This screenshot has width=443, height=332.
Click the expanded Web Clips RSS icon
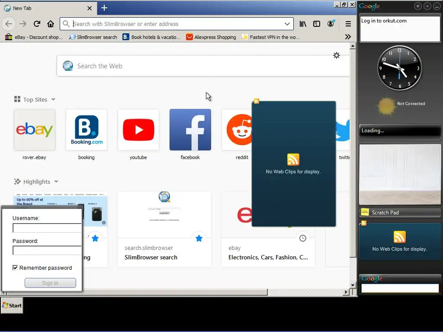(x=293, y=160)
